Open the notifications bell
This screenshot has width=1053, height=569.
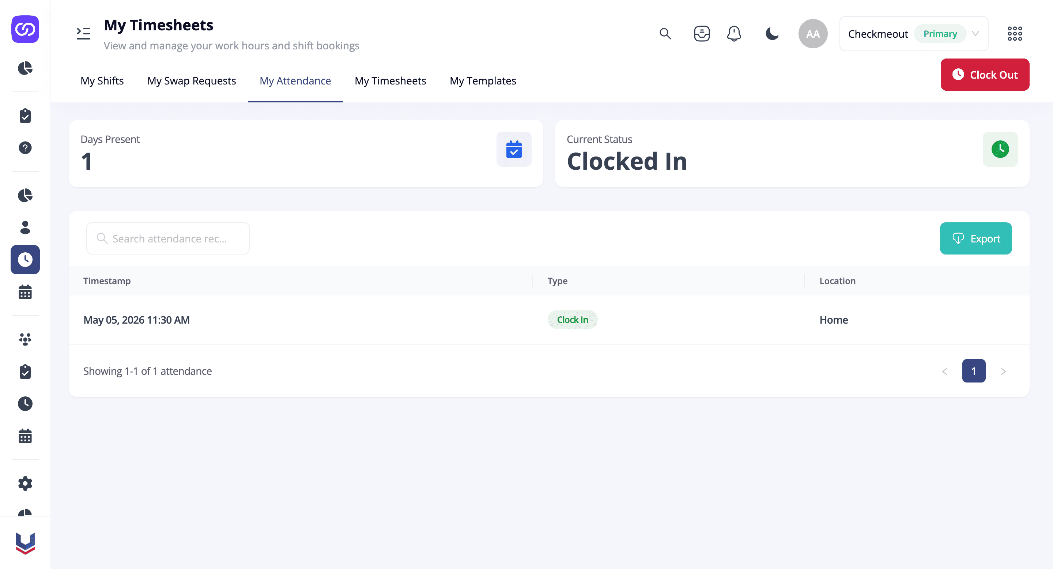734,34
